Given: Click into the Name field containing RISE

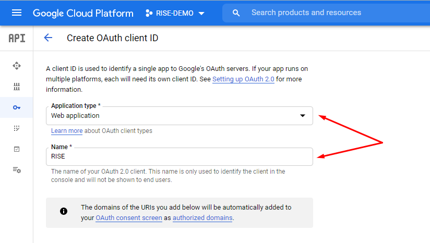Looking at the screenshot, I should pos(180,156).
